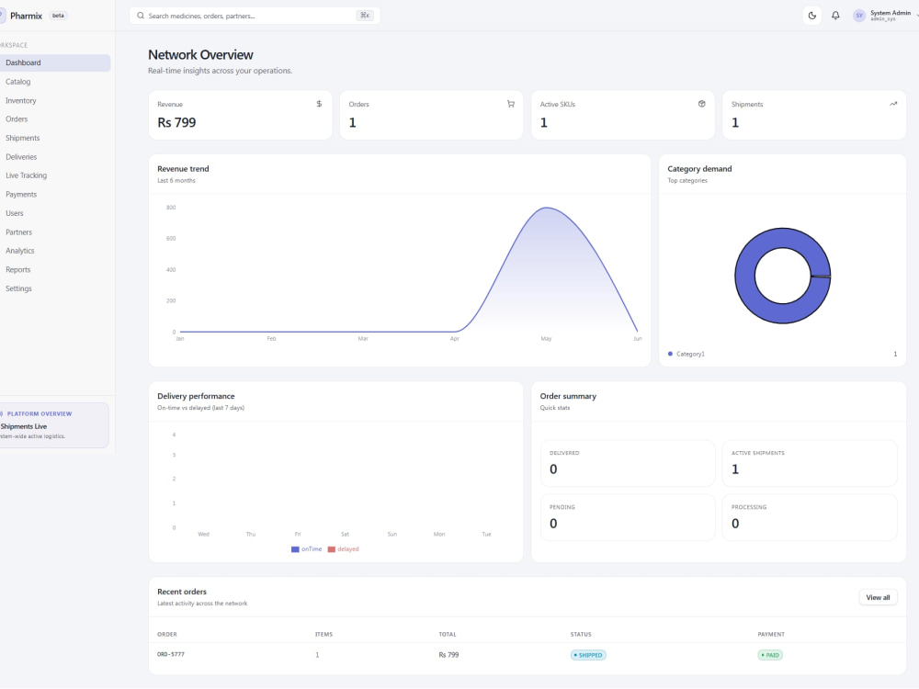Screen dimensions: 919x689
Task: Click the Category1 donut chart segment
Action: tap(744, 276)
